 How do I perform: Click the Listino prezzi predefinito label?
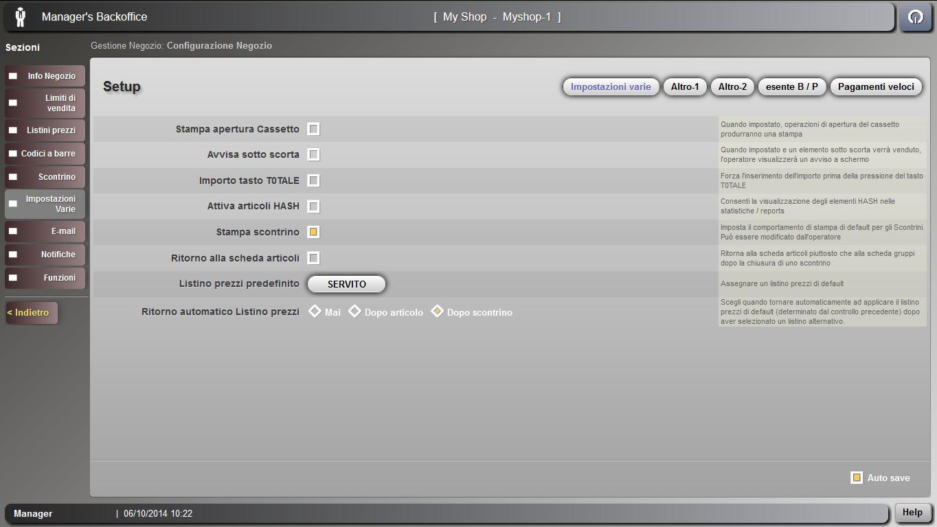(239, 283)
